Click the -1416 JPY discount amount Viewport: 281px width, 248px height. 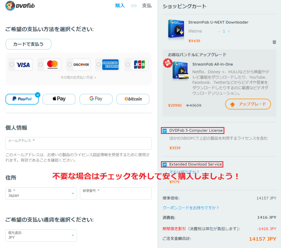point(267,229)
